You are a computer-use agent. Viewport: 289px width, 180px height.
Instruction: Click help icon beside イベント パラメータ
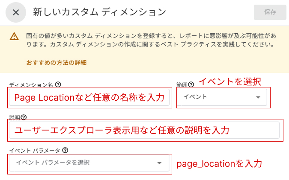(66, 150)
